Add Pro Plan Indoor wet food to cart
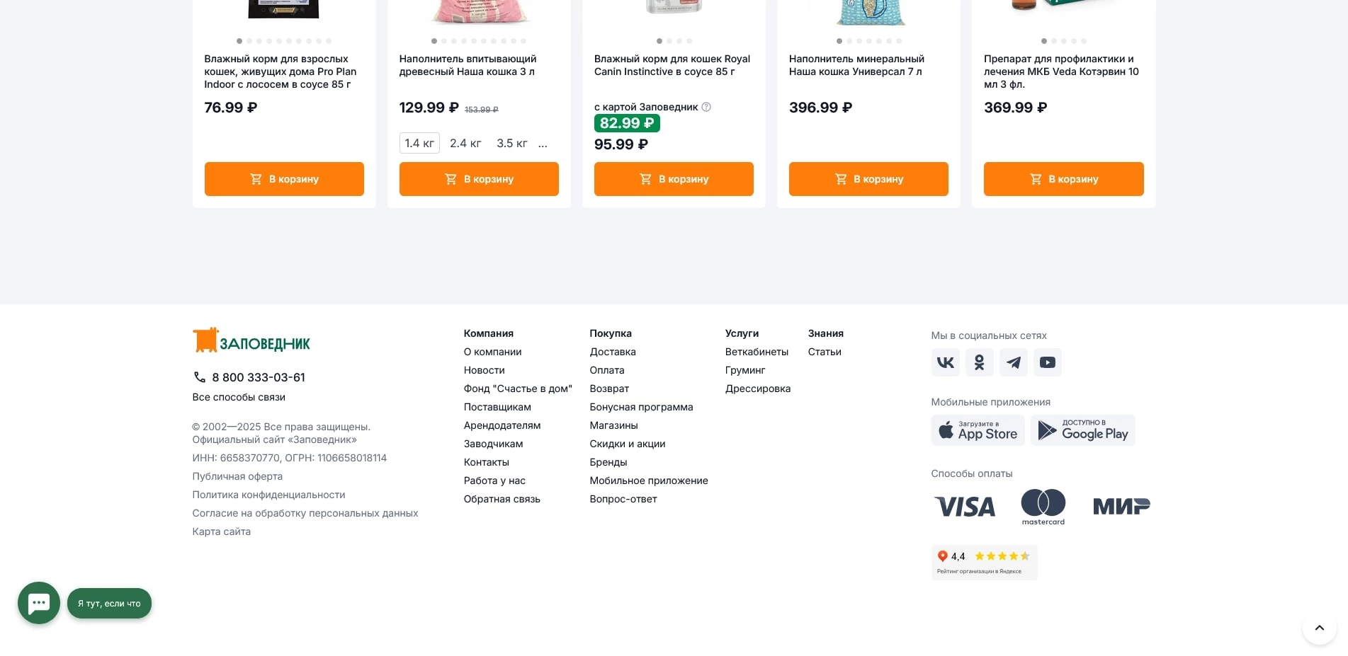 click(284, 179)
